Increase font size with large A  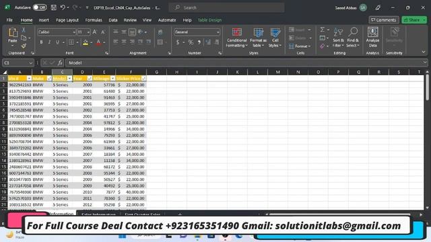pos(94,32)
